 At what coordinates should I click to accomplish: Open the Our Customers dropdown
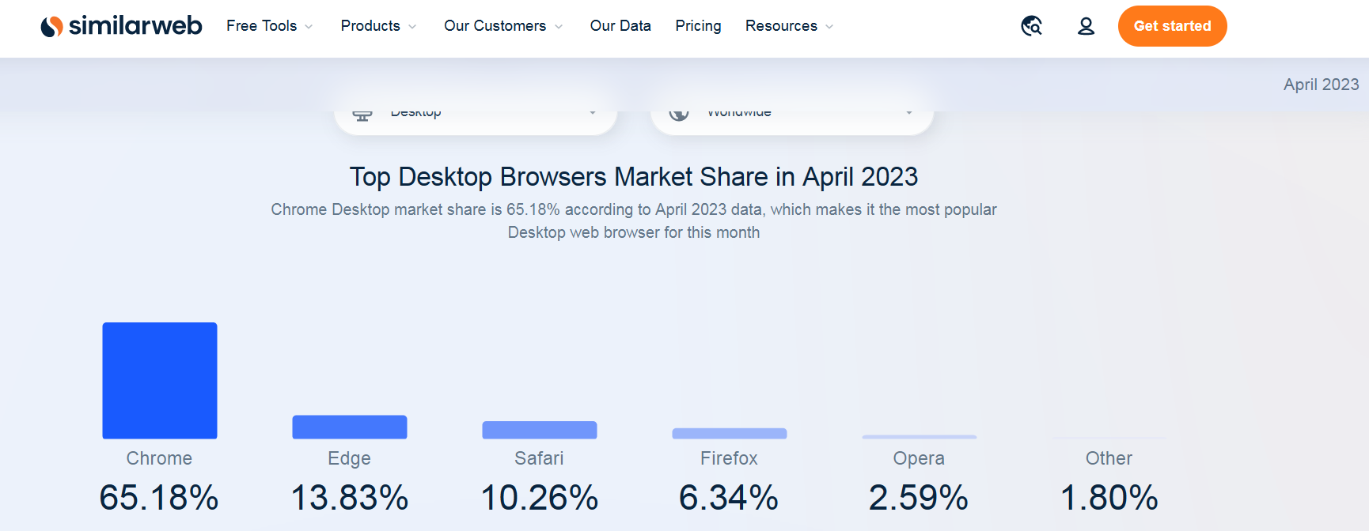[503, 26]
